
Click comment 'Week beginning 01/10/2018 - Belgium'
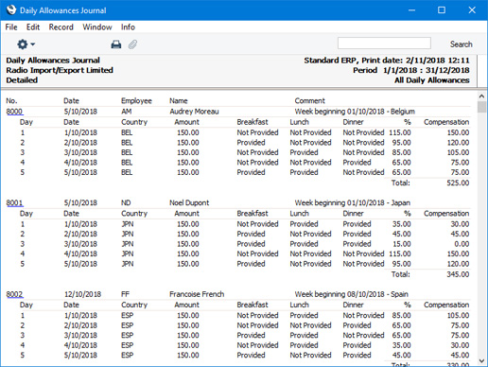click(x=355, y=112)
